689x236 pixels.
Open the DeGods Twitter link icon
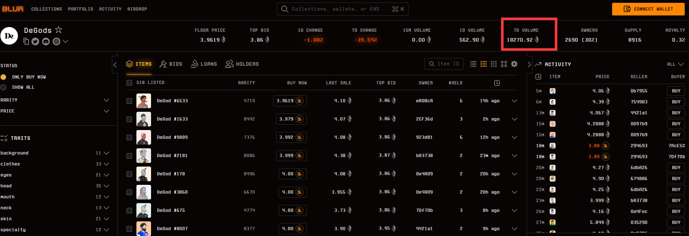(35, 42)
